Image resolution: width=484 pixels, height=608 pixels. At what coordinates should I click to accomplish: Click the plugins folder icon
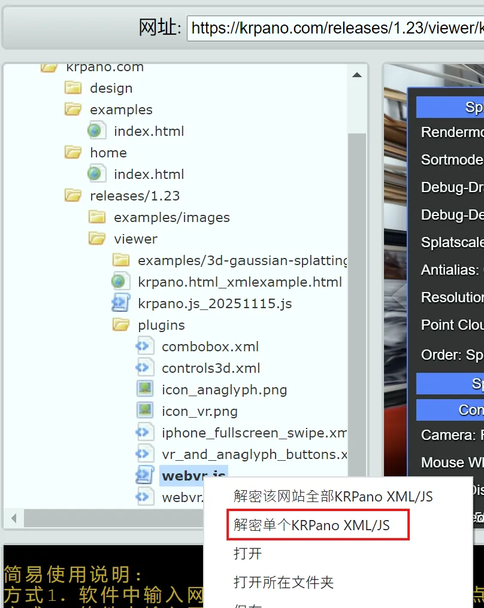pyautogui.click(x=121, y=325)
